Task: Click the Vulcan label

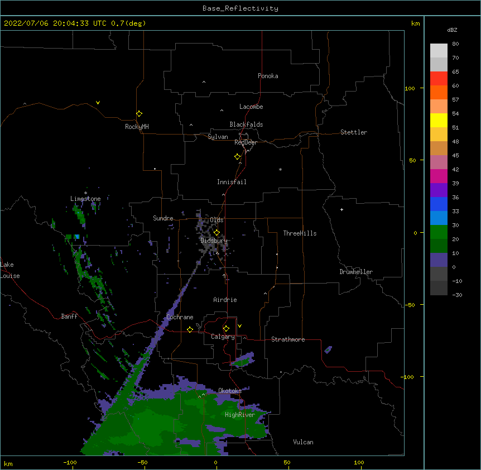Action: [303, 442]
